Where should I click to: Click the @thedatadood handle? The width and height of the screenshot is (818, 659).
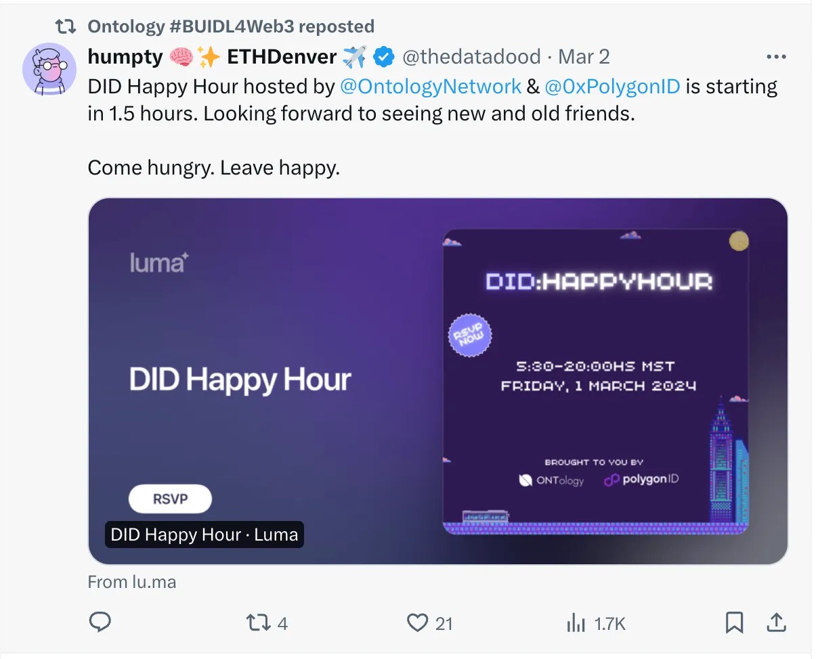click(471, 58)
